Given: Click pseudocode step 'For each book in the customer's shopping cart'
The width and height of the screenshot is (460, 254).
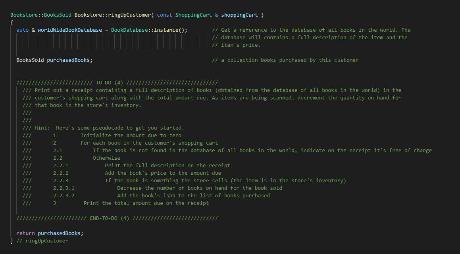Looking at the screenshot, I should click(x=149, y=143).
